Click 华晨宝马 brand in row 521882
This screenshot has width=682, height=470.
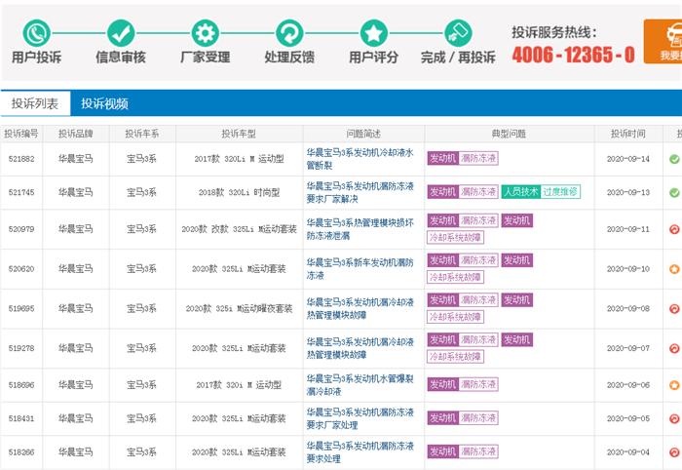(76, 159)
